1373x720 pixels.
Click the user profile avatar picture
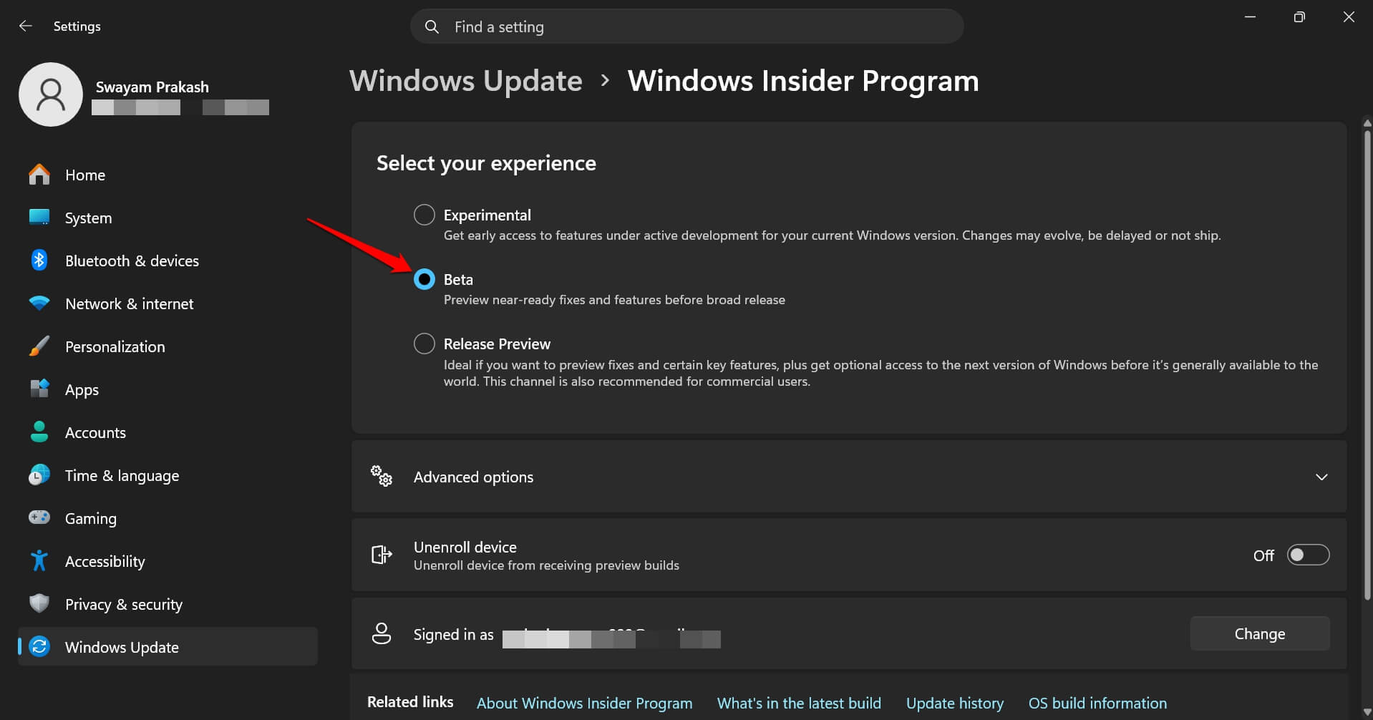pos(51,94)
